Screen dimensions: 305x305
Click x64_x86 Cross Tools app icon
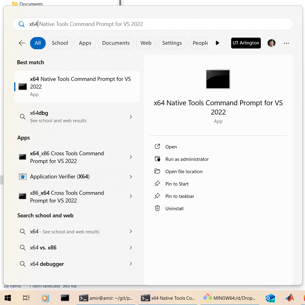[23, 157]
